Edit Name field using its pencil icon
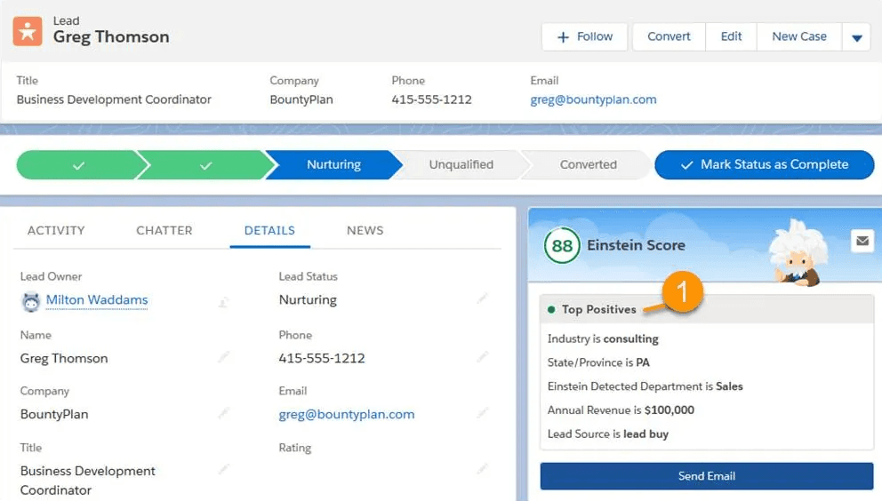 224,357
